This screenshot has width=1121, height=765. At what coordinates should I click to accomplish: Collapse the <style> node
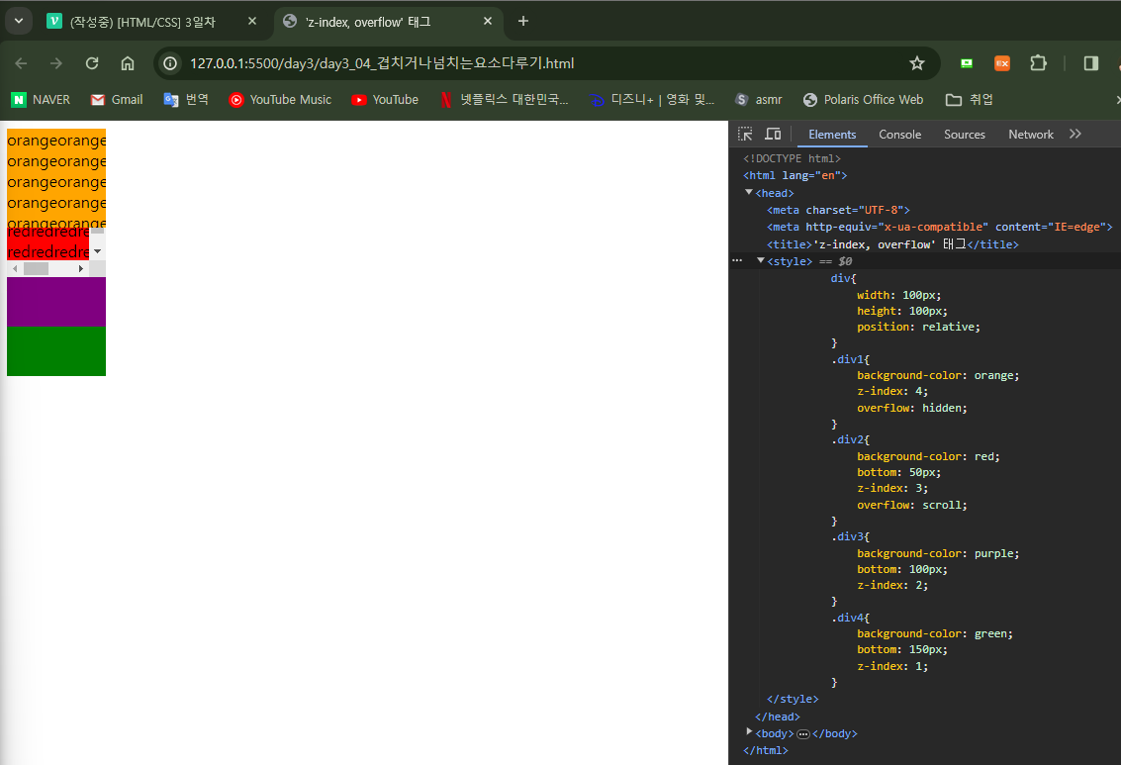tap(761, 261)
